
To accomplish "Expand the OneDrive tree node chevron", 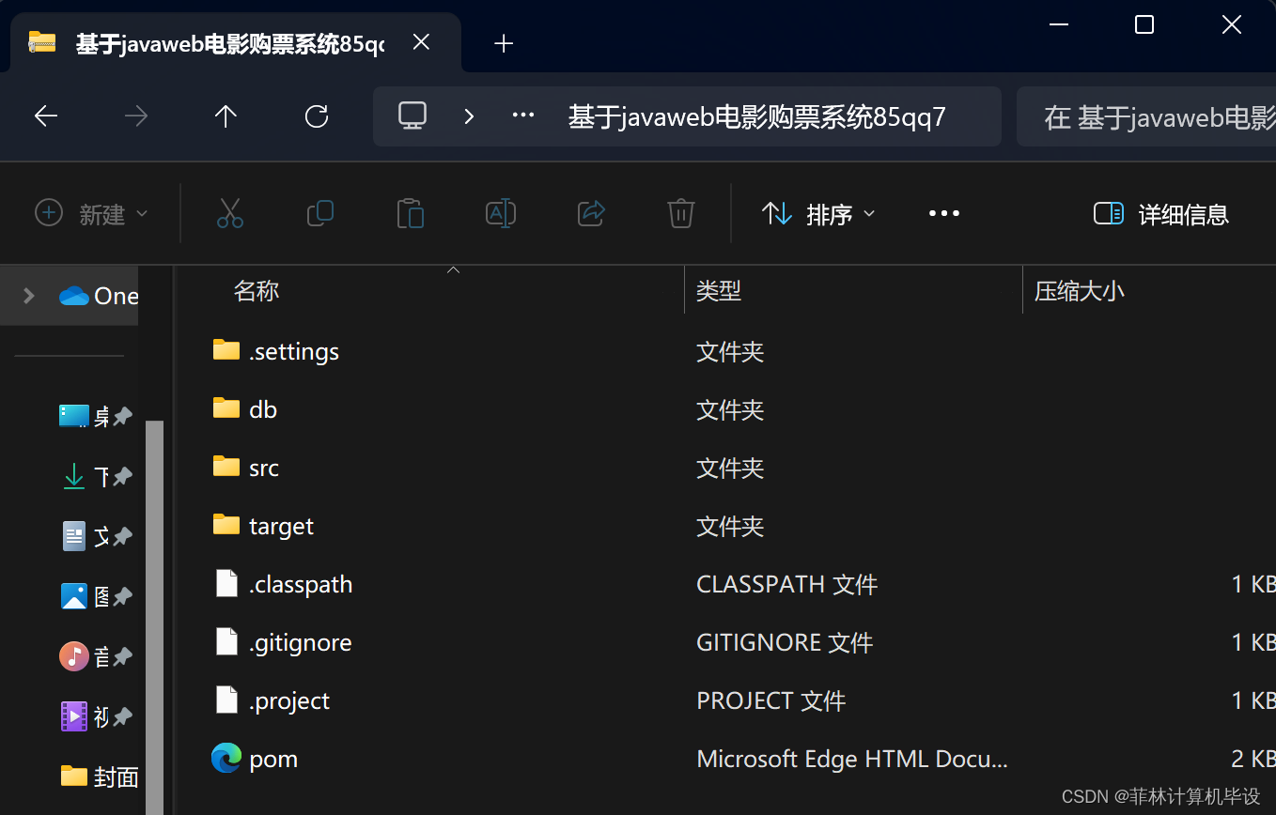I will [x=28, y=296].
